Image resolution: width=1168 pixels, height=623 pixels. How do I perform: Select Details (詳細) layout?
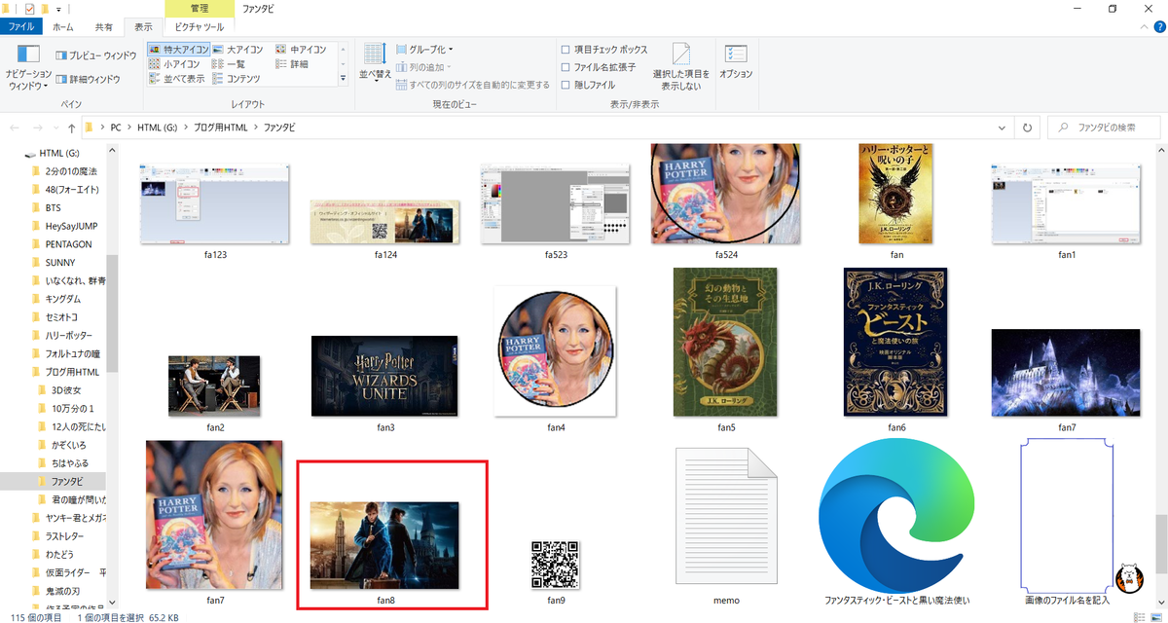[292, 63]
